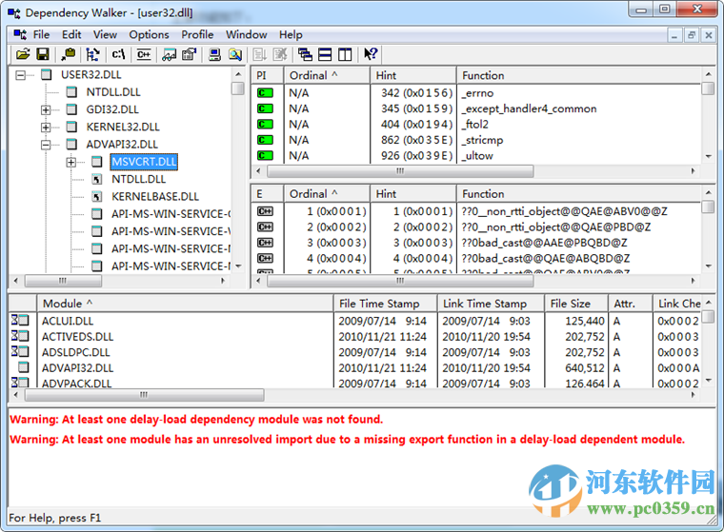The height and width of the screenshot is (532, 724).
Task: Click C++ icon of export ordinal 3
Action: [265, 243]
